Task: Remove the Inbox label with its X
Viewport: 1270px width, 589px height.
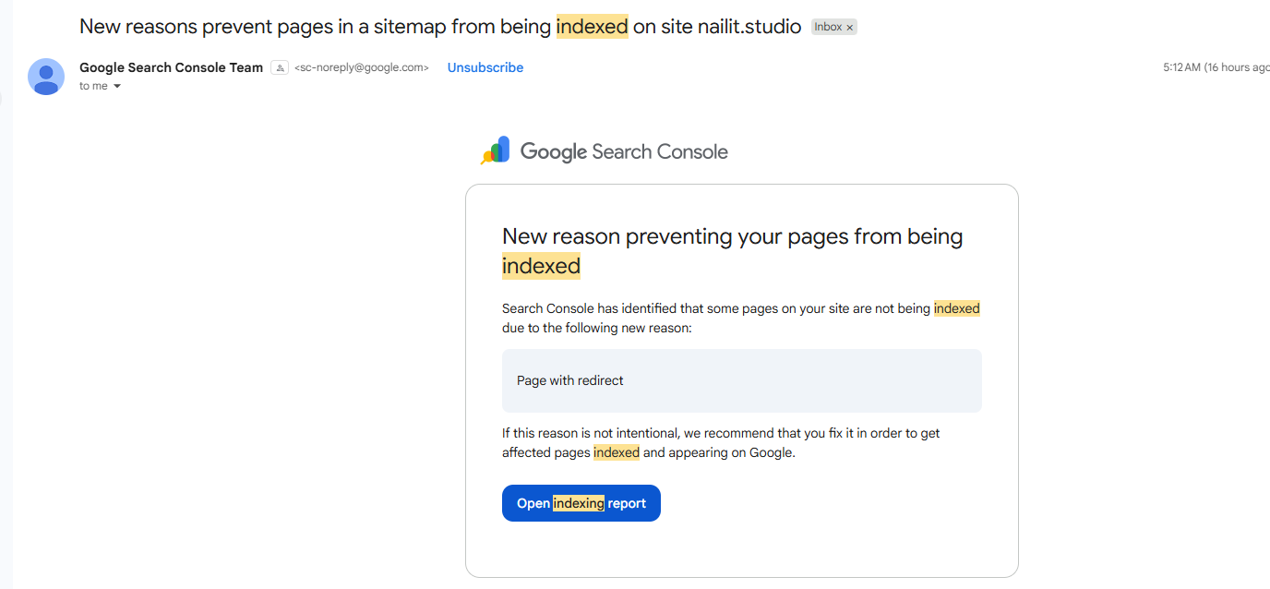Action: click(850, 28)
